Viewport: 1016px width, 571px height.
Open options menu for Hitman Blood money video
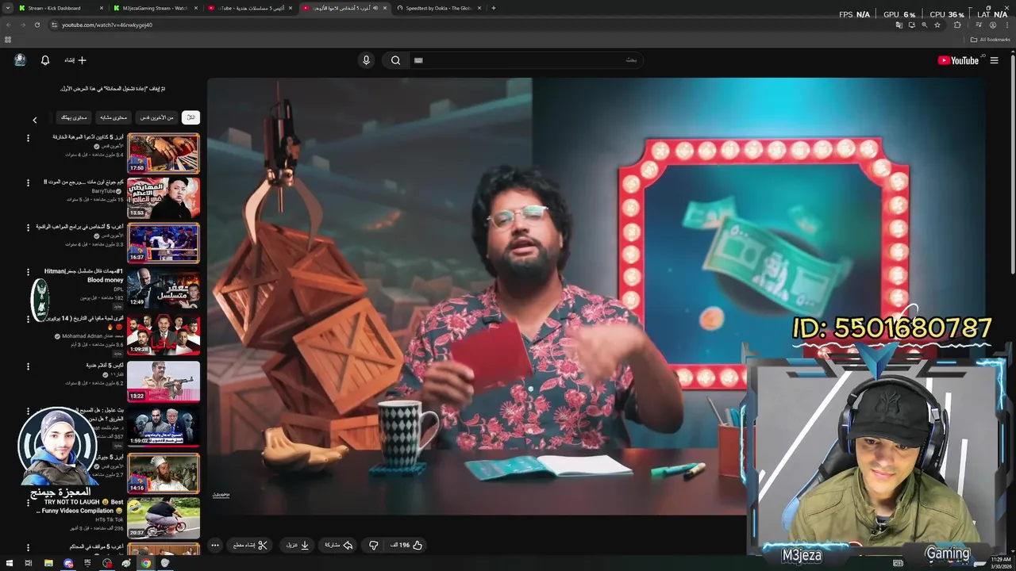click(x=28, y=274)
